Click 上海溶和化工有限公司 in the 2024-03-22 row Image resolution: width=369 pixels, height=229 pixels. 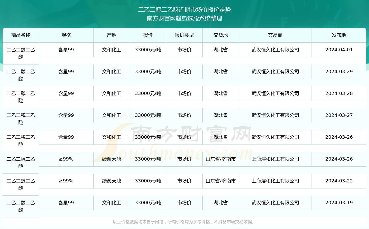pyautogui.click(x=275, y=181)
